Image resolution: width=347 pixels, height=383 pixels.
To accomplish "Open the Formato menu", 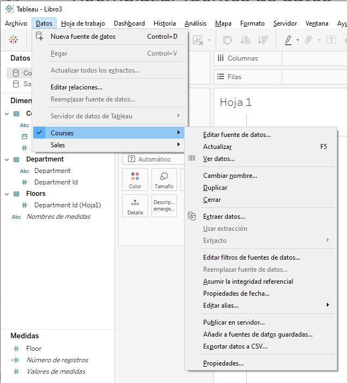I will [252, 23].
